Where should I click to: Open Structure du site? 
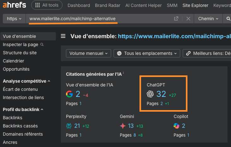click(x=20, y=53)
